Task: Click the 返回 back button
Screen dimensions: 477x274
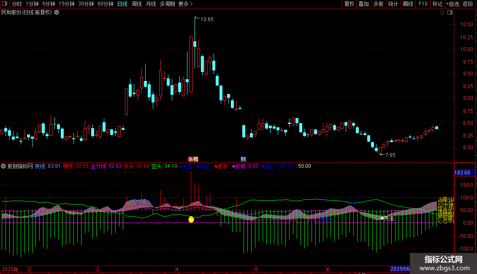Action: tap(468, 4)
